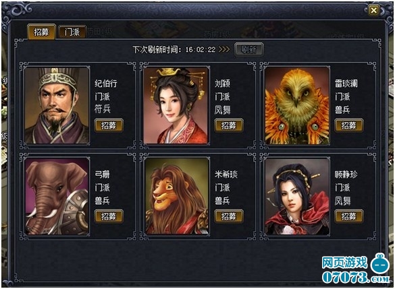Close the recruitment panel with X

[x=373, y=10]
